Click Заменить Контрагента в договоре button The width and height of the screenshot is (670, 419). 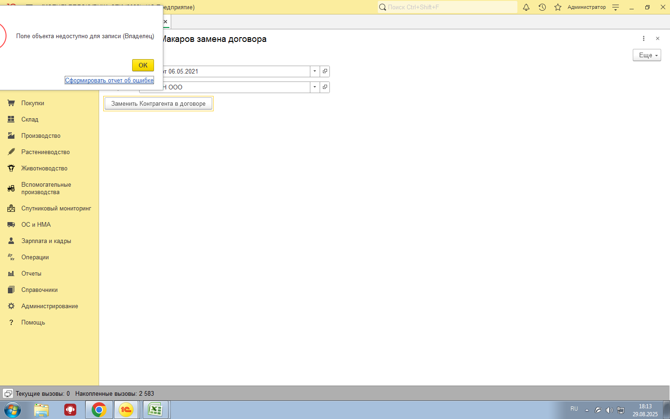click(158, 104)
